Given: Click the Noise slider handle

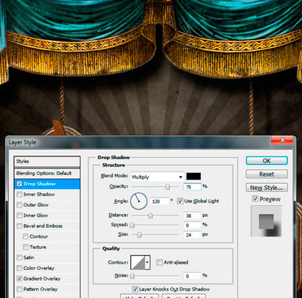Looking at the screenshot, I should pyautogui.click(x=132, y=276).
